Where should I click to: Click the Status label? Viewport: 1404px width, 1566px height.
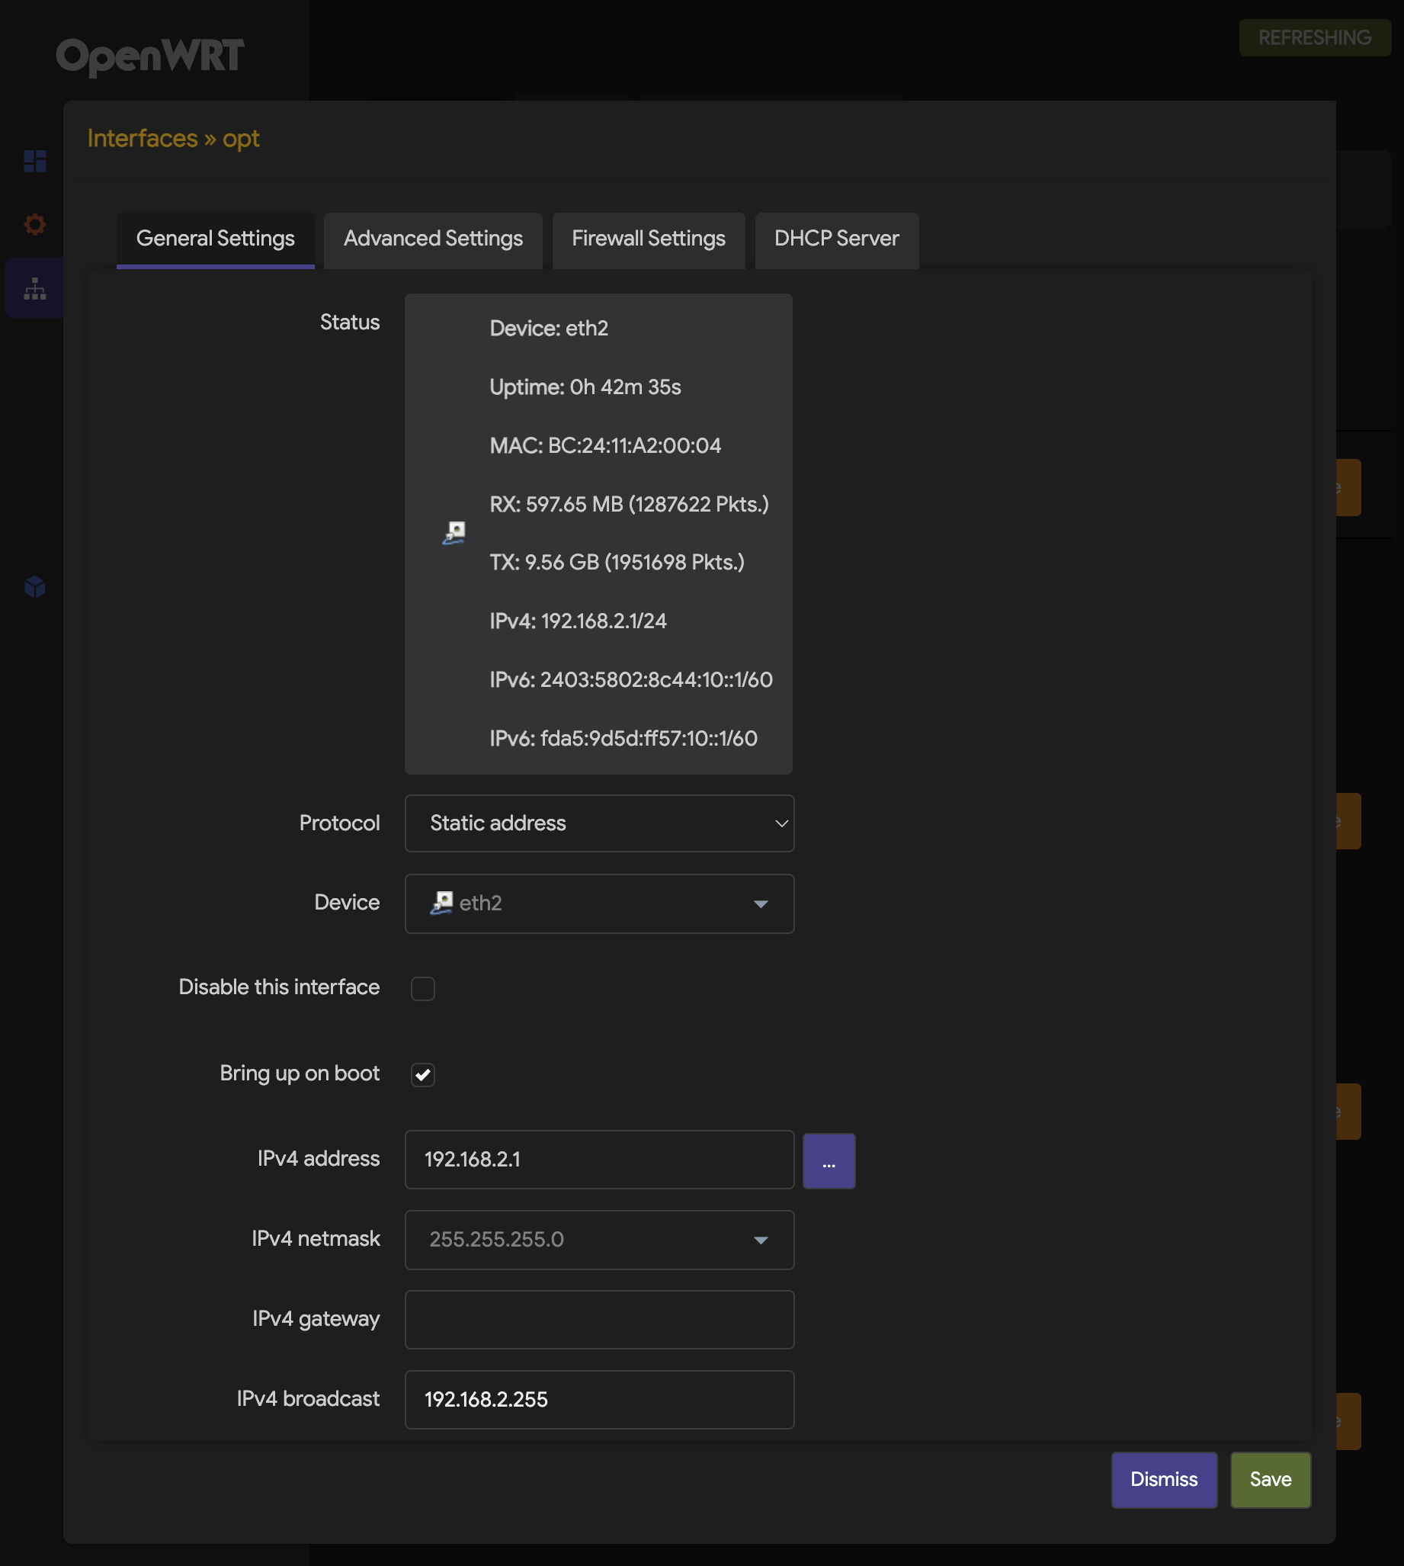pos(350,323)
